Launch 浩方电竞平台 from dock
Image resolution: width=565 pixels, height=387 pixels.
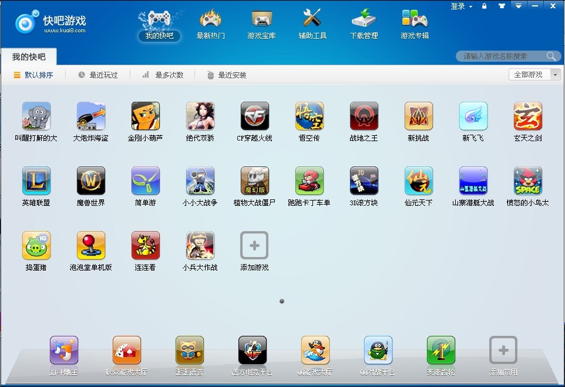(x=252, y=350)
